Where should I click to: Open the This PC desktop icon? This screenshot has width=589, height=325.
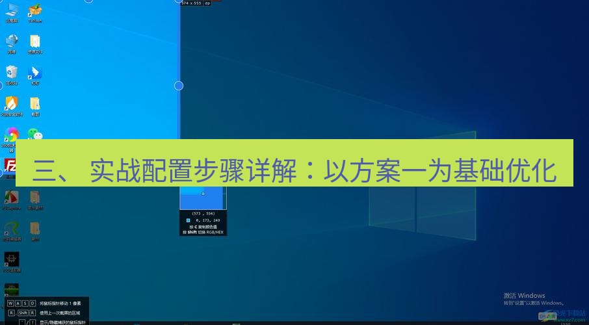click(x=12, y=12)
